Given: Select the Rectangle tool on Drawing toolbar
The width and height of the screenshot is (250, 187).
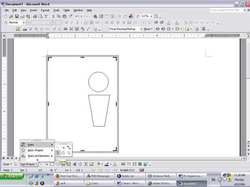Looking at the screenshot, I should 52,164.
